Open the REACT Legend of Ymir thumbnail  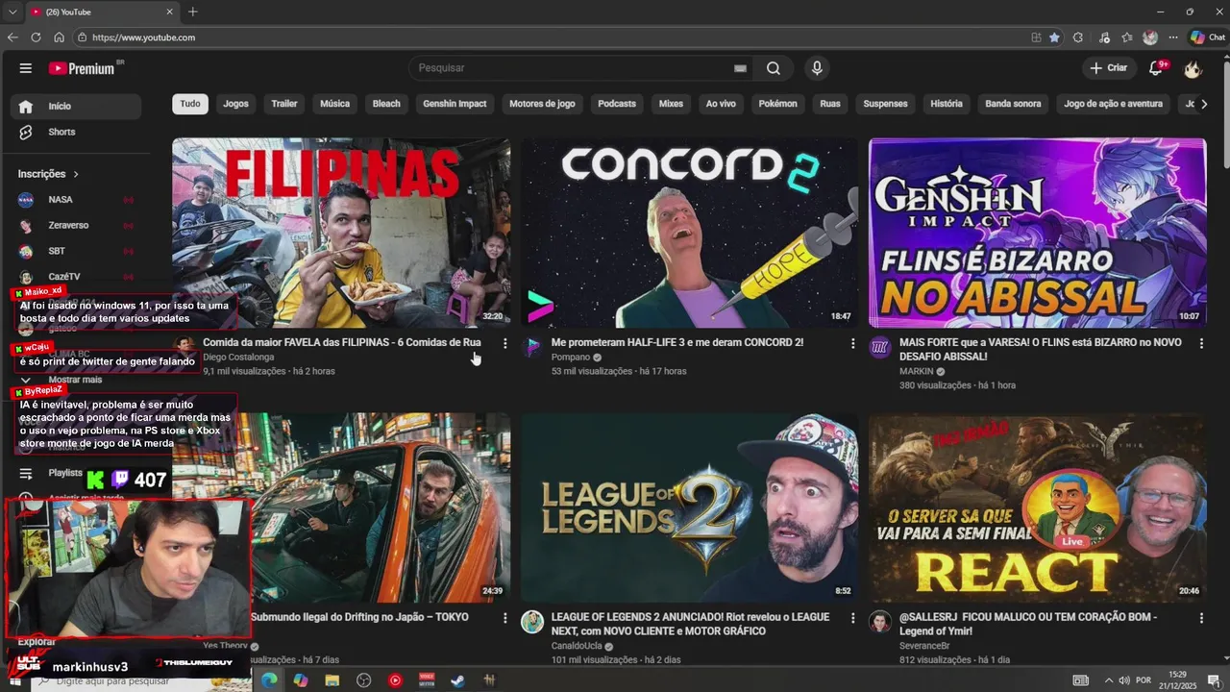coord(1037,507)
